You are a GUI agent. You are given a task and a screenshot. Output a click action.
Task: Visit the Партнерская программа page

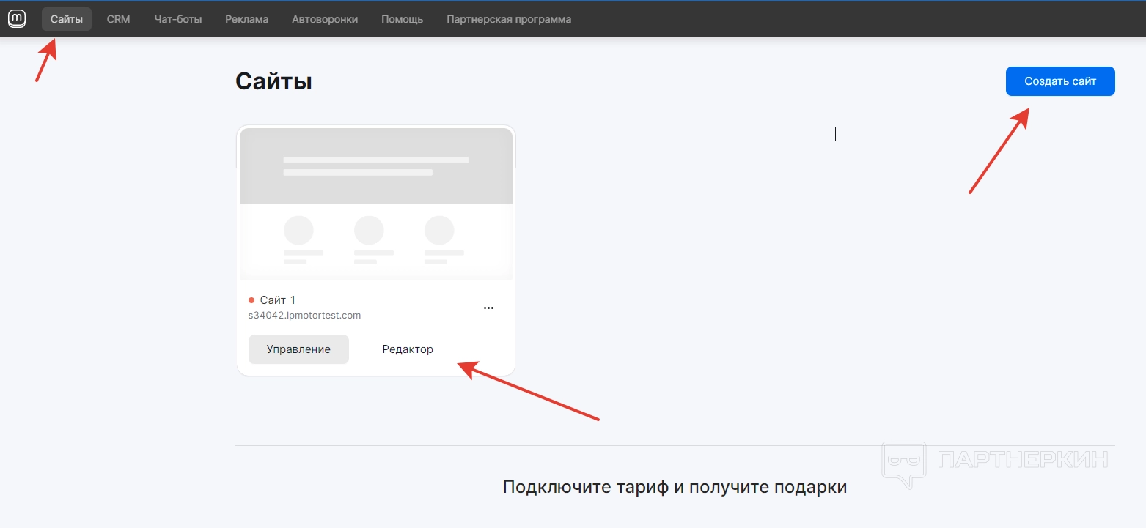click(509, 19)
